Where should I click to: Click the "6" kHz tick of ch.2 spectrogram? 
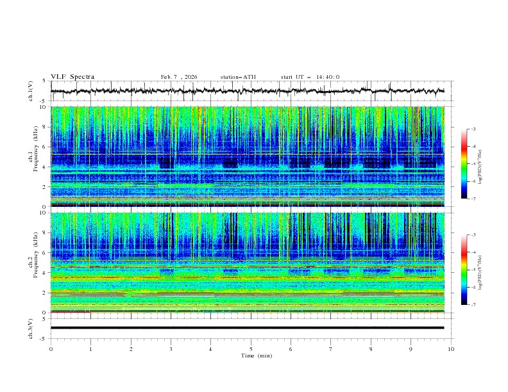[x=45, y=253]
